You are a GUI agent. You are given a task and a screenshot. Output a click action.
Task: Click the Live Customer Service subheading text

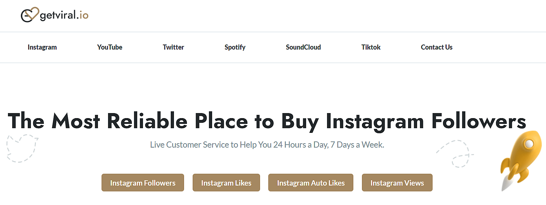pos(267,145)
